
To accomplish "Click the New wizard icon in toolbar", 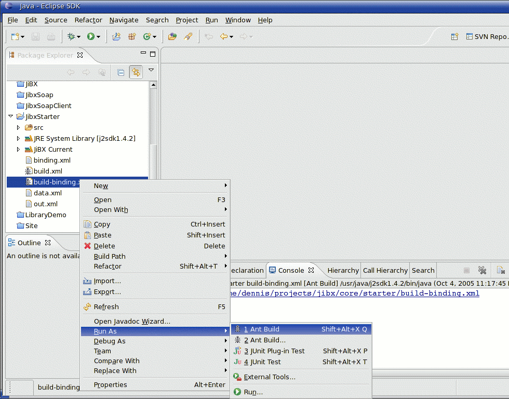I will (15, 36).
